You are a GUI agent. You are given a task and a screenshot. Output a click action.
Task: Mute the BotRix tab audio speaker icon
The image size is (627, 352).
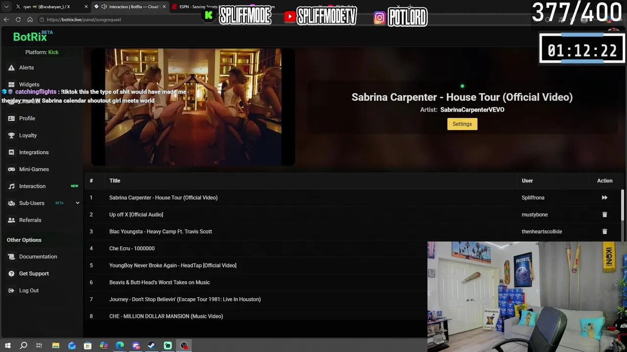pyautogui.click(x=104, y=7)
